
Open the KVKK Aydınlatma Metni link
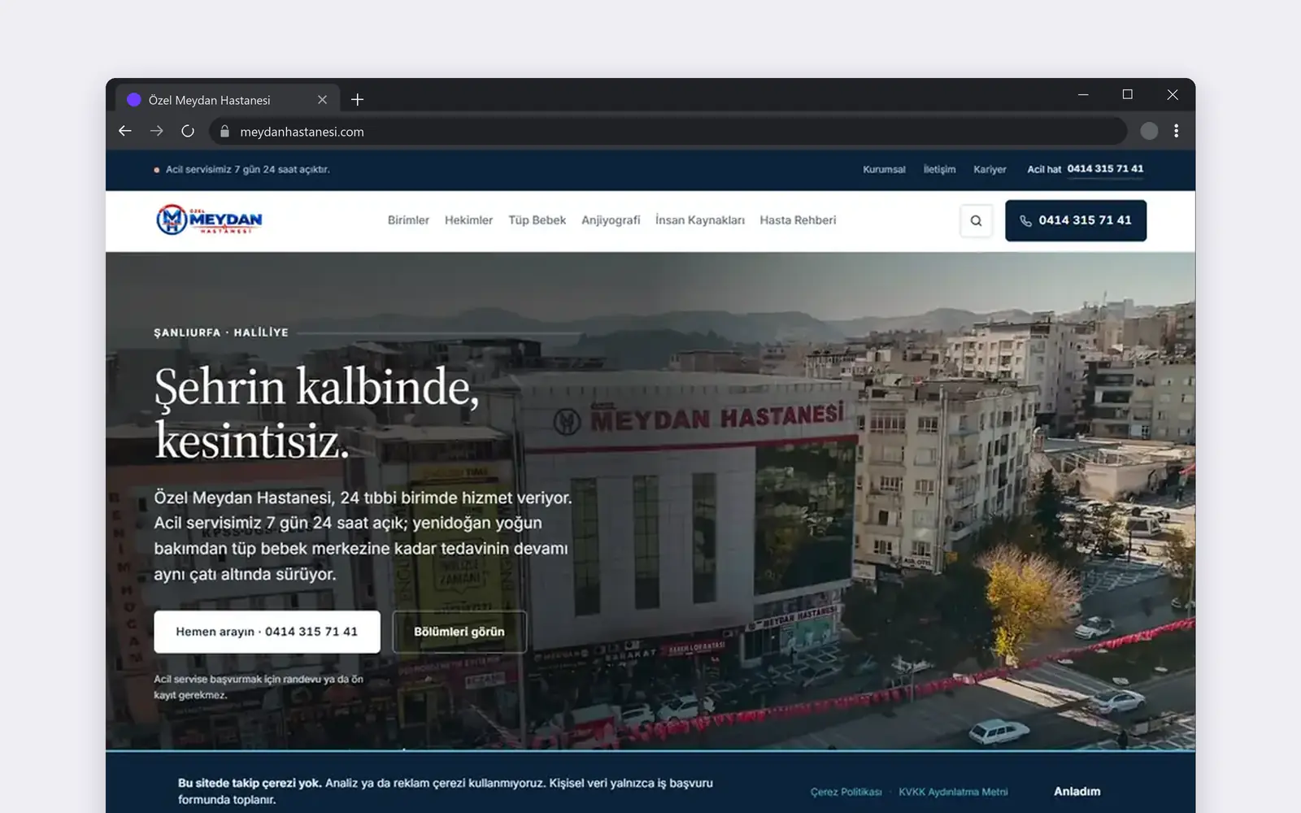pos(953,792)
